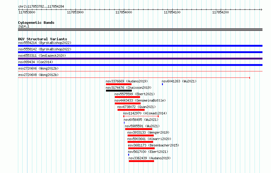Click red bar under nsv5903641 (Almarri2020)

140,142
